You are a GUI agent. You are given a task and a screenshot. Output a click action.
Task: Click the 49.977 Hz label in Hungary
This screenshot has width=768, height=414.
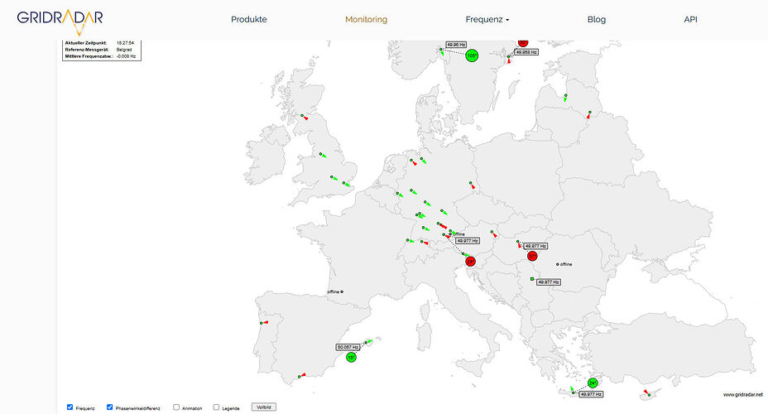535,246
